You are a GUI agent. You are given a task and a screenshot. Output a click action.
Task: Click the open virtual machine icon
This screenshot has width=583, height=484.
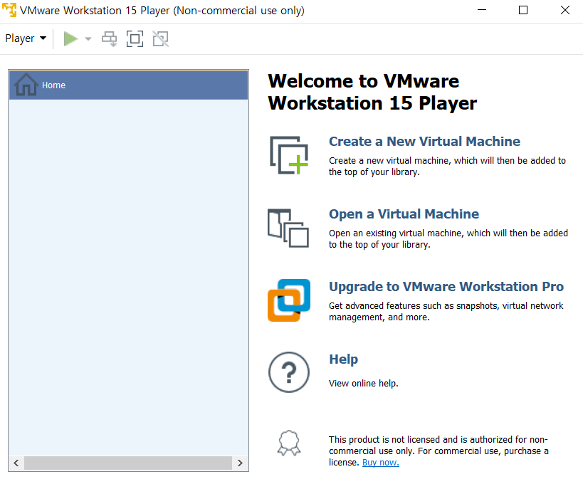(x=288, y=228)
